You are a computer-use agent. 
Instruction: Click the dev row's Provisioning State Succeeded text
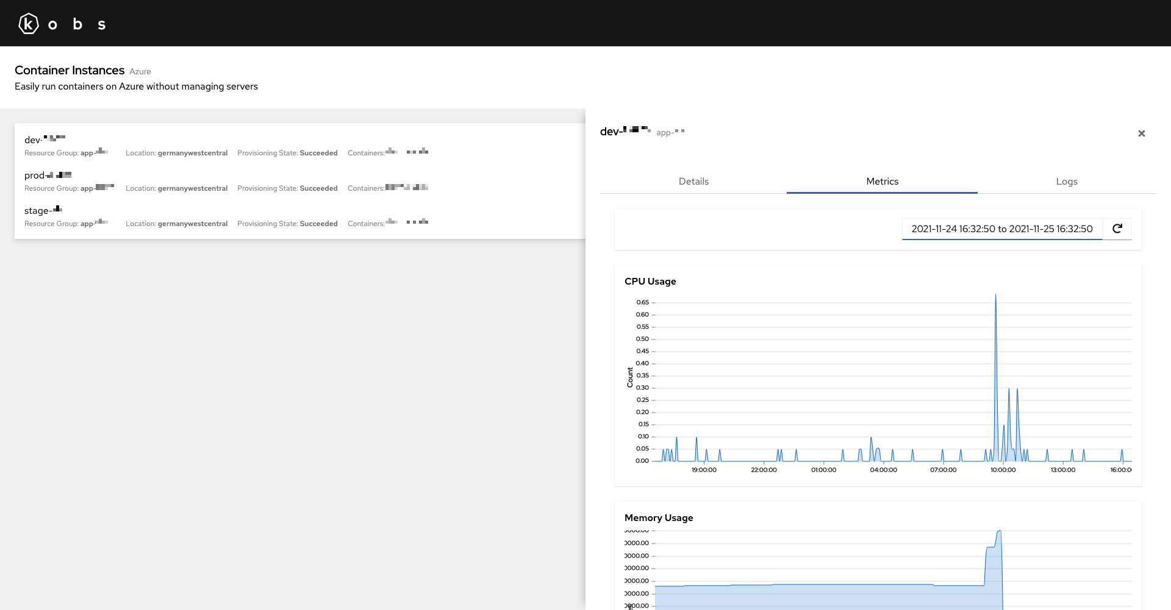coord(287,153)
